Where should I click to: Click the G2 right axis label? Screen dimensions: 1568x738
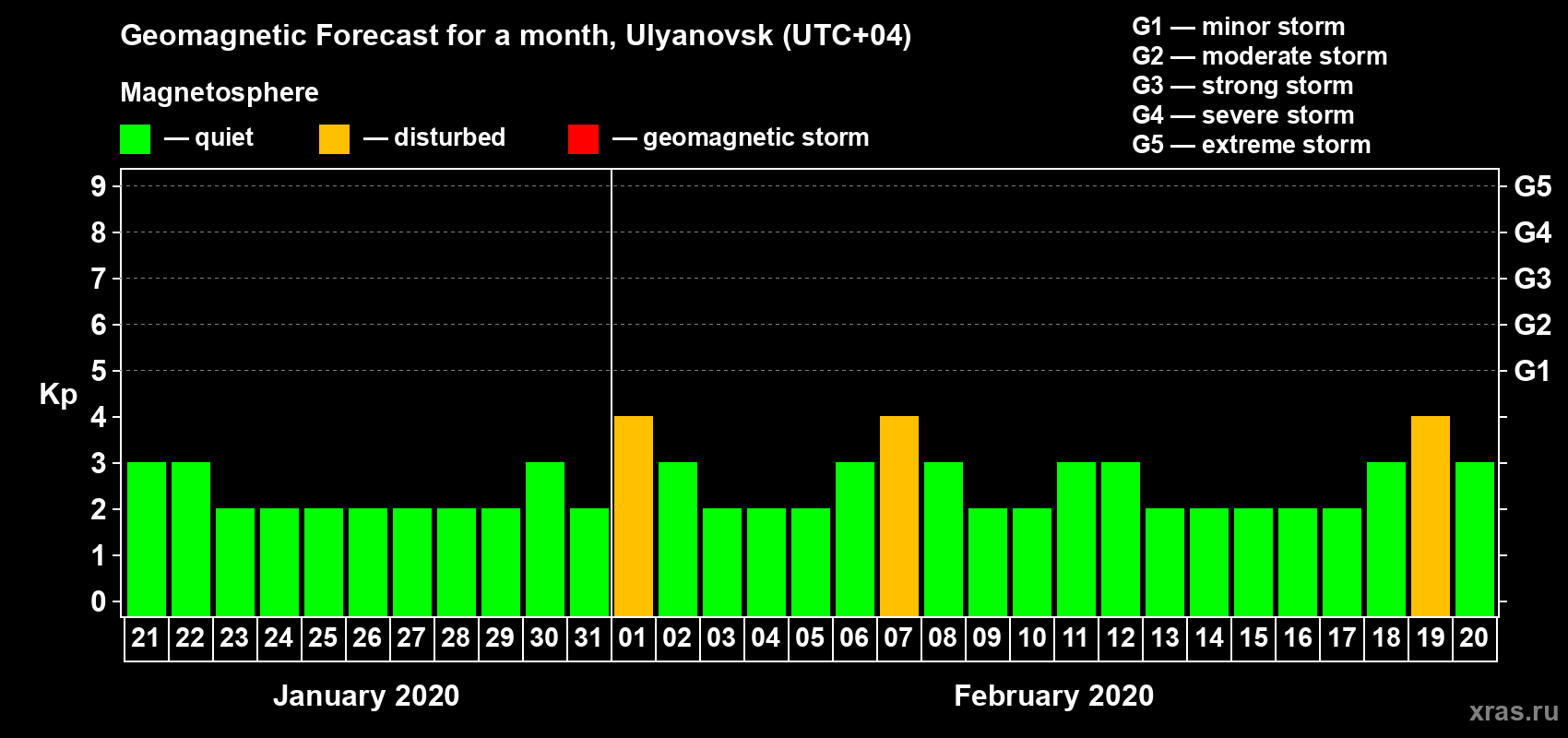coord(1533,325)
